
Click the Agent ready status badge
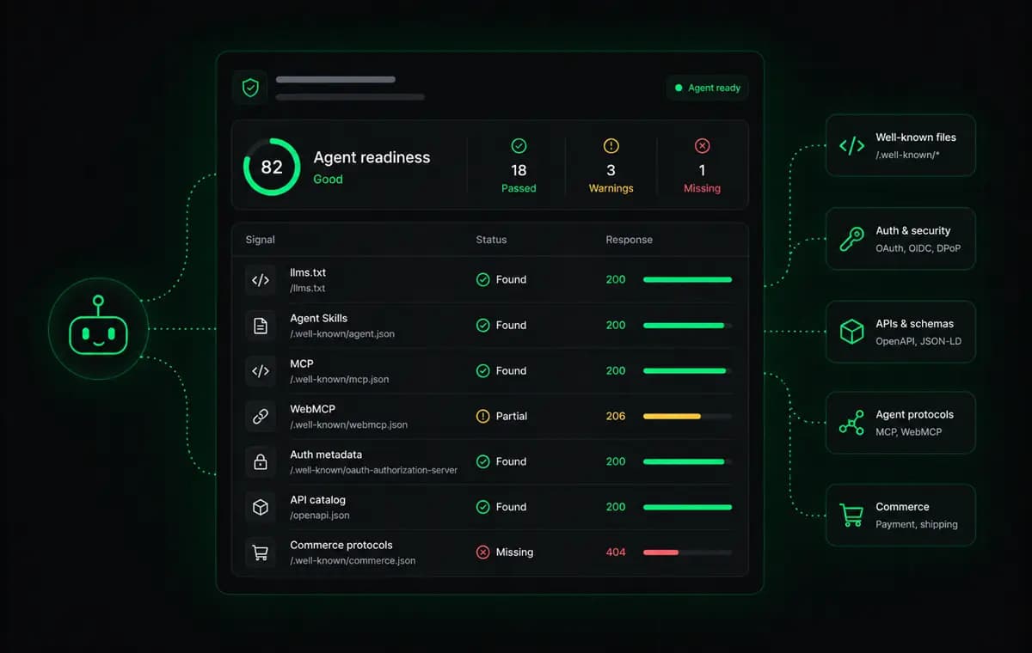click(707, 88)
